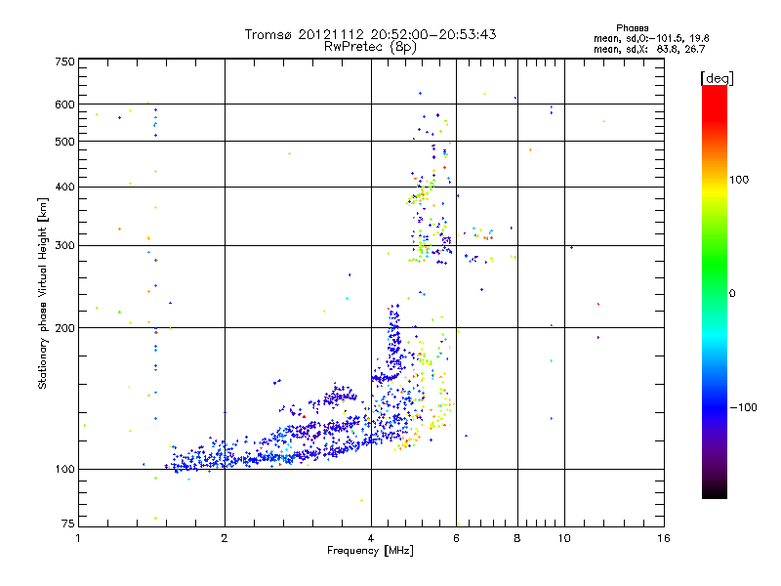The height and width of the screenshot is (586, 781).
Task: Click the x-axis tick label '2'
Action: pos(225,538)
